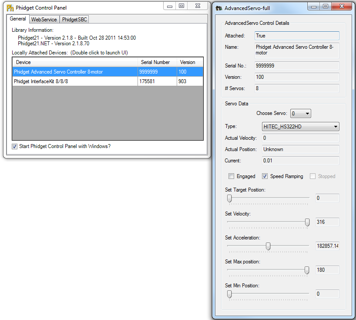Click the Set Max position slider handle
This screenshot has height=320, width=356.
307,270
